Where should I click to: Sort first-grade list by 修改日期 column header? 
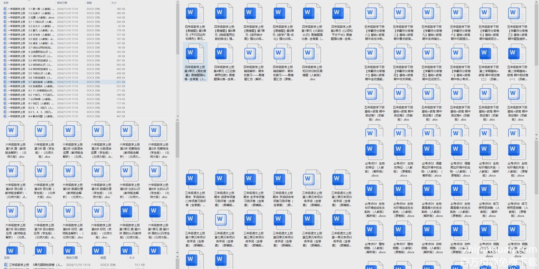[62, 3]
